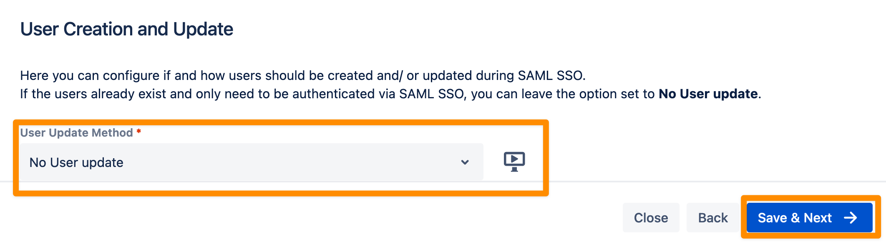The height and width of the screenshot is (249, 886).
Task: Click the Save & Next button
Action: coord(809,218)
